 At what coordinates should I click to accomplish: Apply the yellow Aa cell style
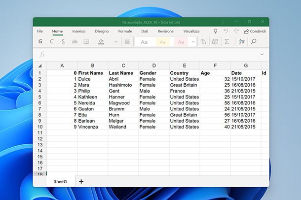point(162,42)
